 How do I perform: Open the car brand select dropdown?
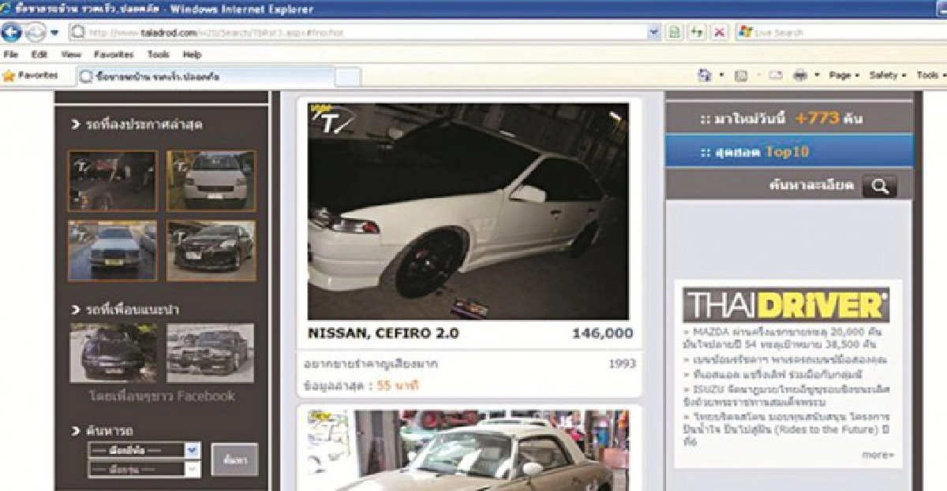(144, 450)
